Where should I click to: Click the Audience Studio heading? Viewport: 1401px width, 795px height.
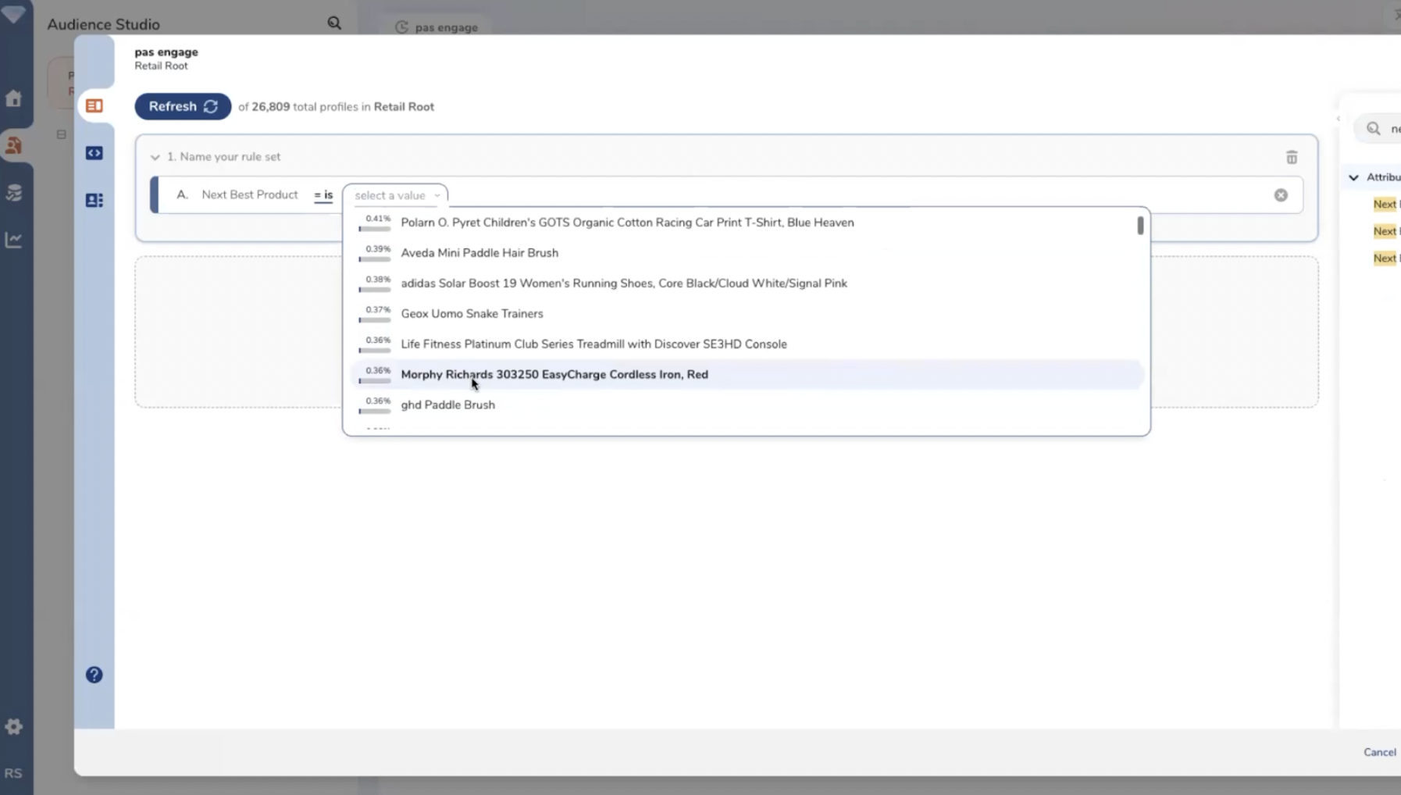103,24
